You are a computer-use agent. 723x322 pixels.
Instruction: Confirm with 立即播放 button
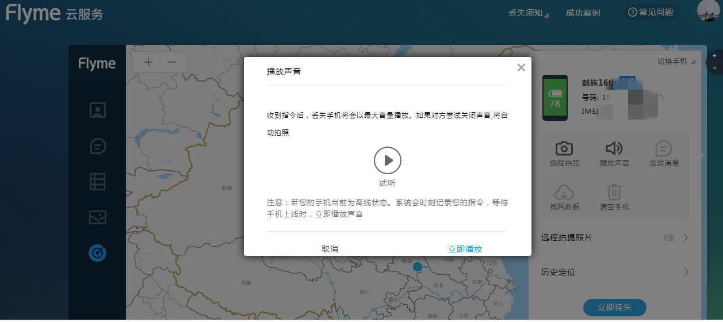tap(465, 249)
